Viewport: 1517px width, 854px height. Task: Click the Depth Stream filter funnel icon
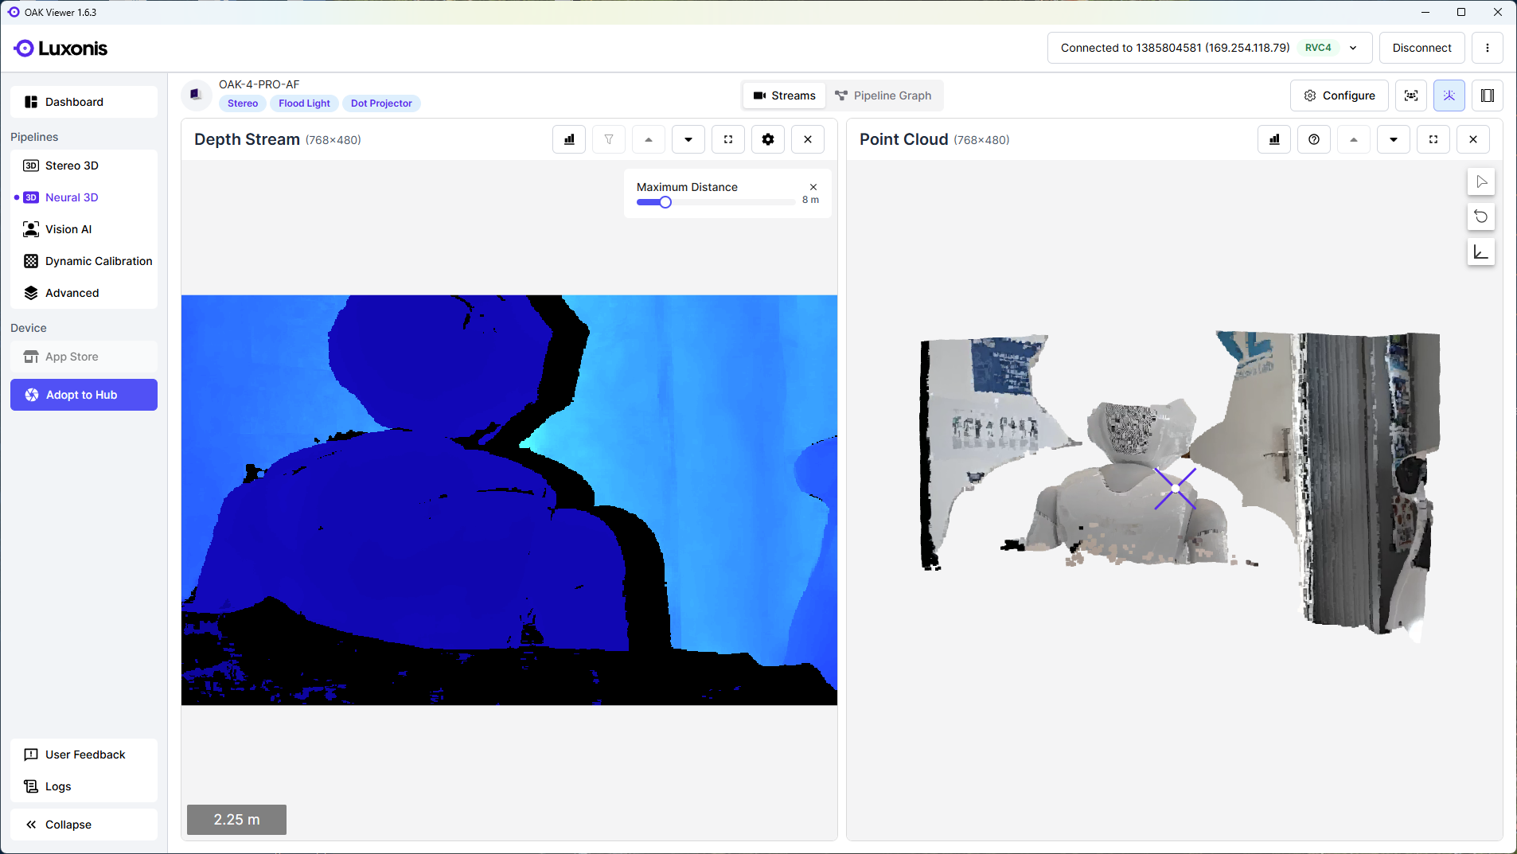609,139
